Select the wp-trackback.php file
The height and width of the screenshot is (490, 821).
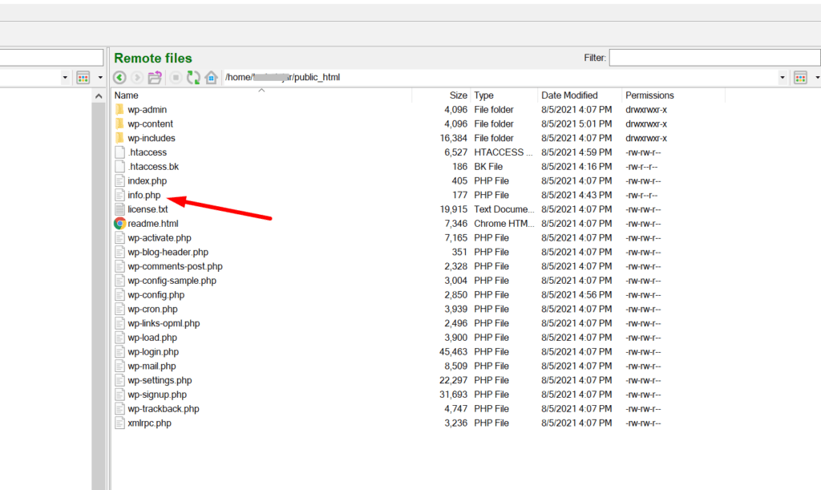pos(164,409)
